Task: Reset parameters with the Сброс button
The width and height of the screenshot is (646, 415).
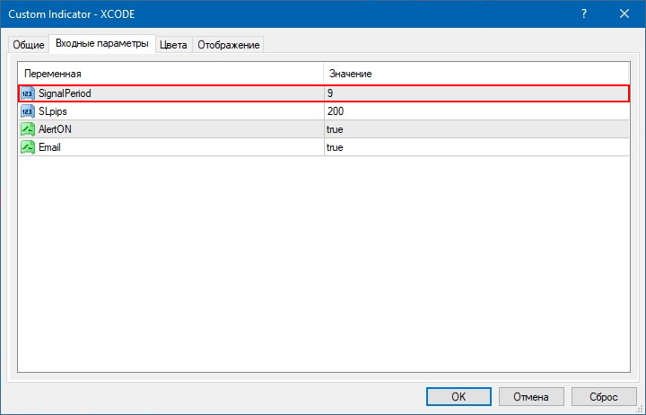Action: 604,396
